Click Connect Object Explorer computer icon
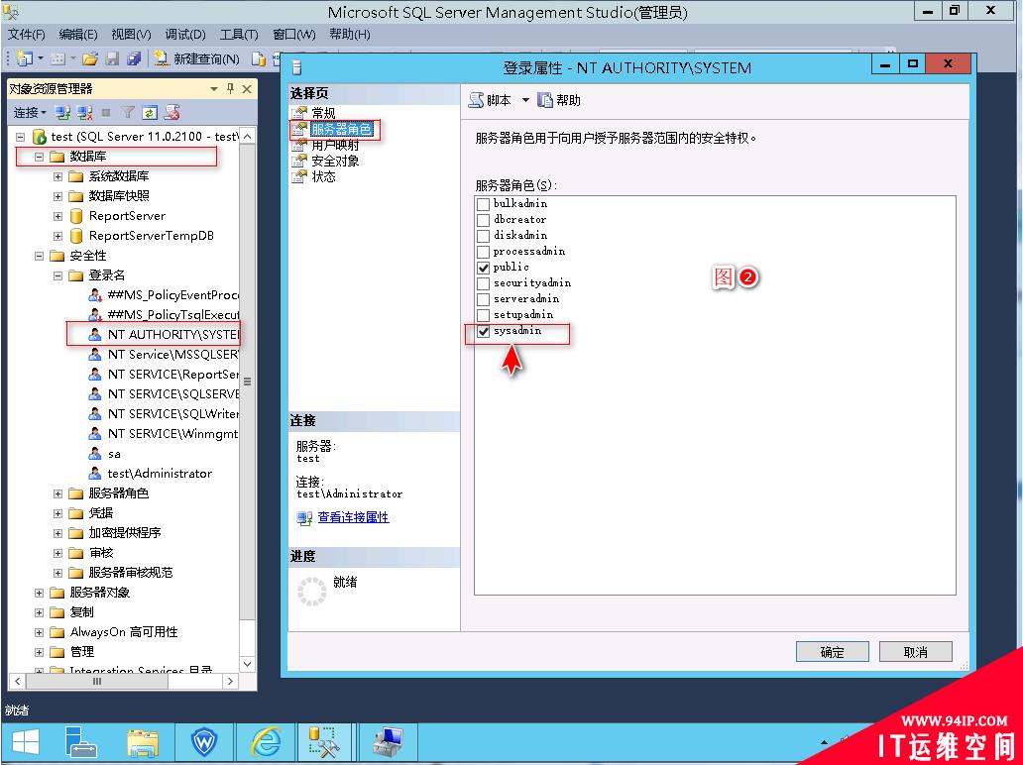The width and height of the screenshot is (1023, 765). (62, 113)
